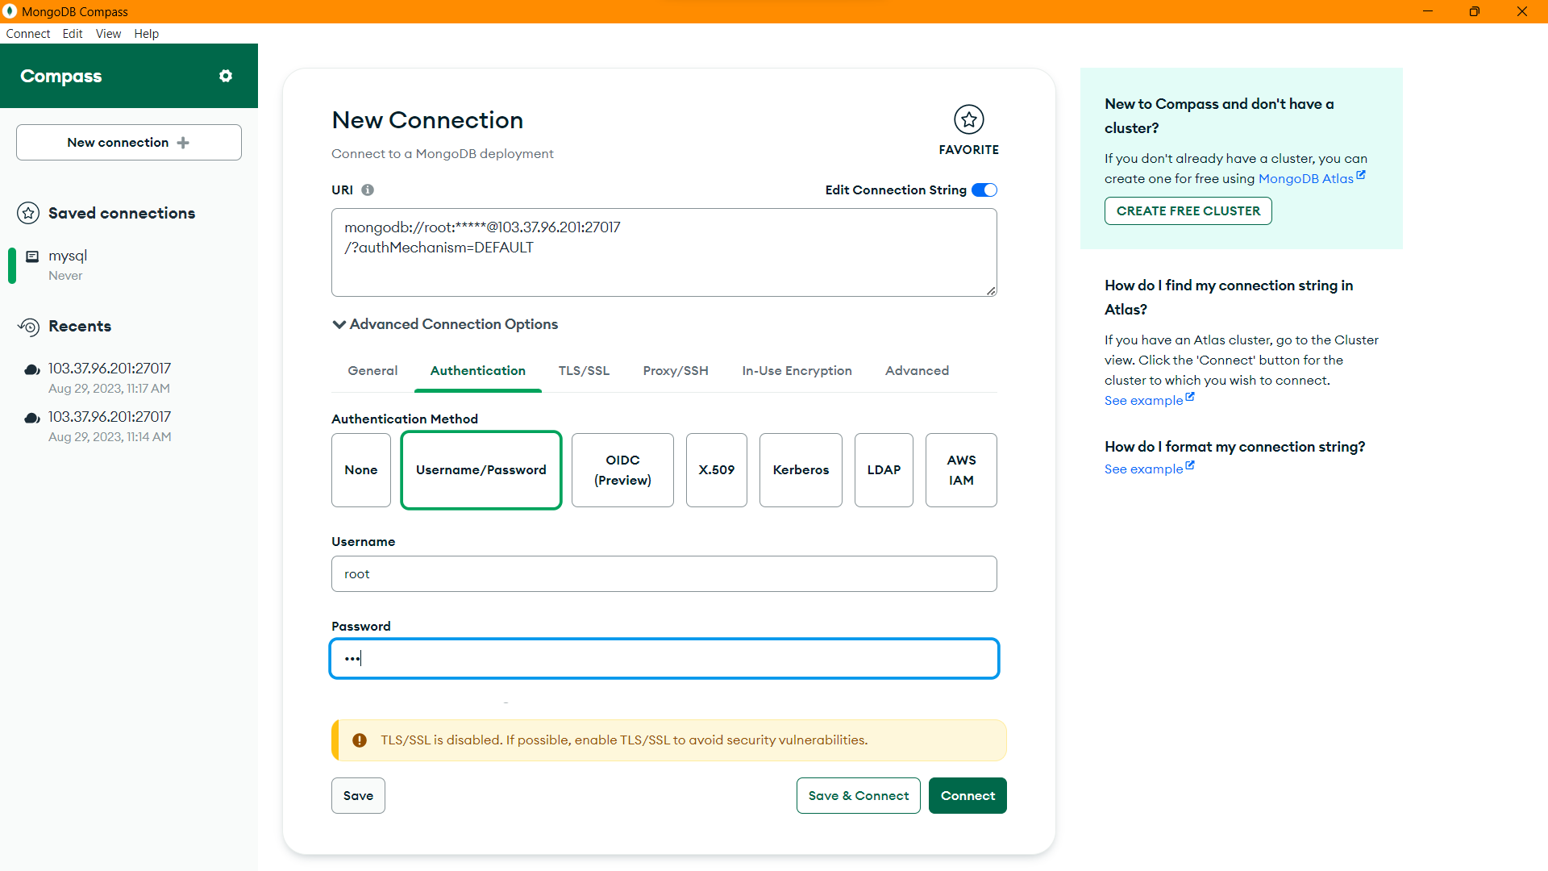Select AWS IAM authentication method
Screen dimensions: 1548x871
[x=961, y=470]
